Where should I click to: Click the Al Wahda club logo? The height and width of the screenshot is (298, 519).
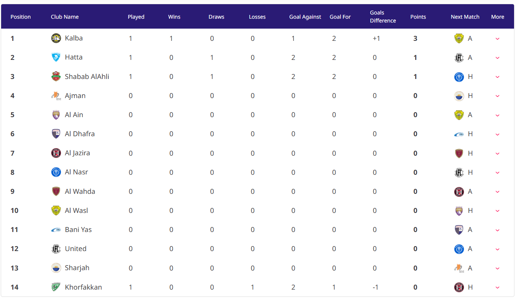coord(56,192)
